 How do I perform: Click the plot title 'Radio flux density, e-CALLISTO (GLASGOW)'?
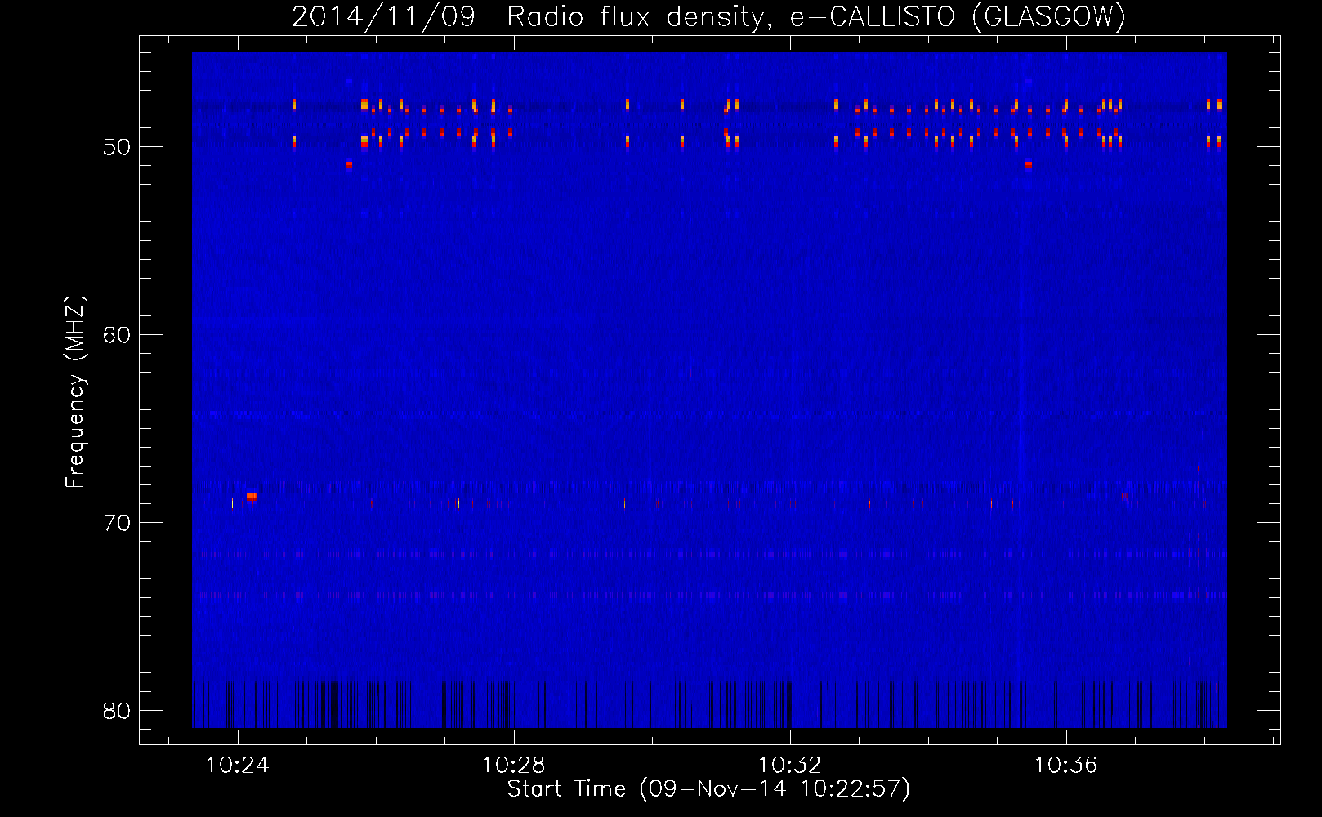click(x=816, y=16)
